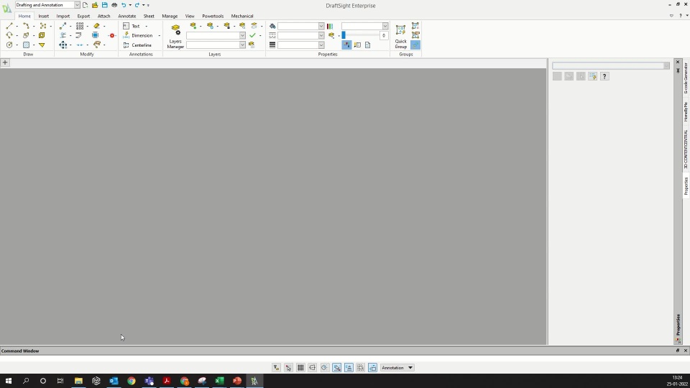Open the Annotation scale dropdown in status bar
Screen dimensions: 690x388
pyautogui.click(x=397, y=367)
